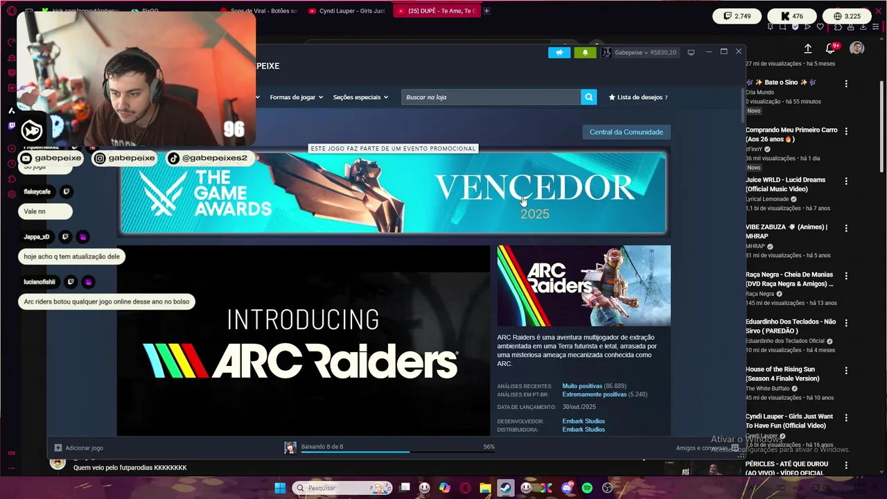Open options menu for Juice WRLD Lucid Dreams
Screen dimensions: 887x499
[846, 181]
